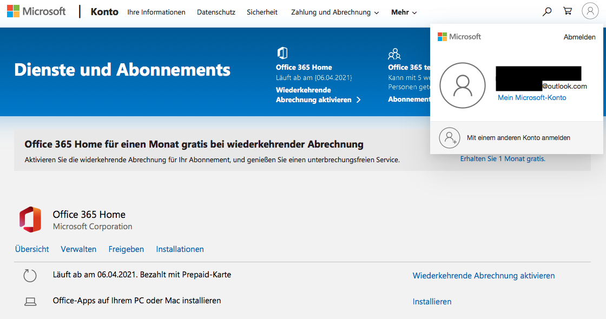The image size is (606, 319).
Task: Expand the Mehr menu
Action: (404, 12)
